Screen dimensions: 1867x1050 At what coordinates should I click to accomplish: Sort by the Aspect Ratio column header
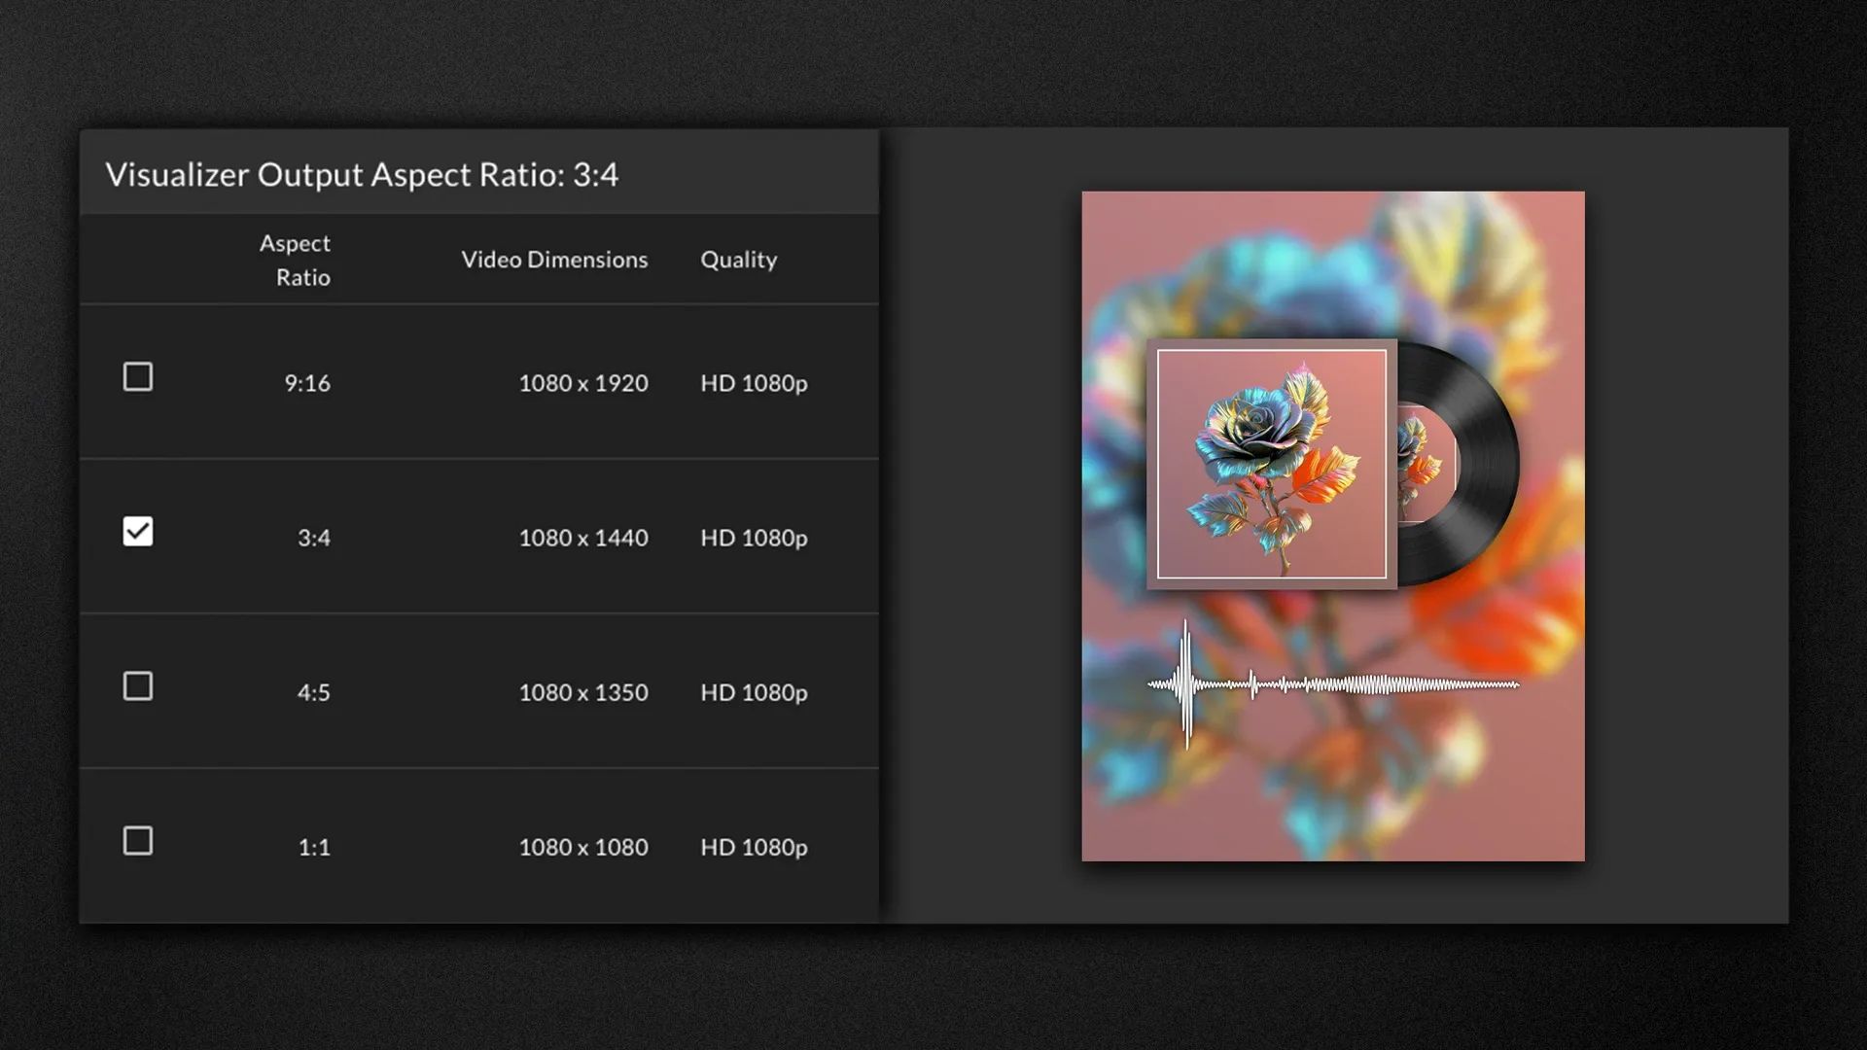[294, 260]
